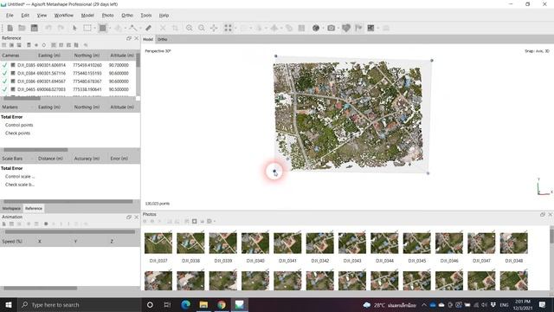Toggle the checkmark for camera DJI_0465
554x312 pixels.
(x=4, y=89)
